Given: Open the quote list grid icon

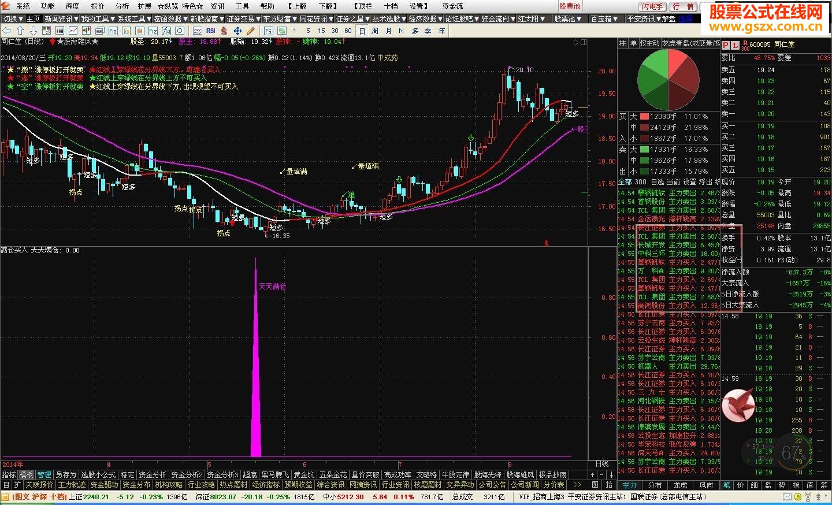Looking at the screenshot, I should pyautogui.click(x=60, y=31).
